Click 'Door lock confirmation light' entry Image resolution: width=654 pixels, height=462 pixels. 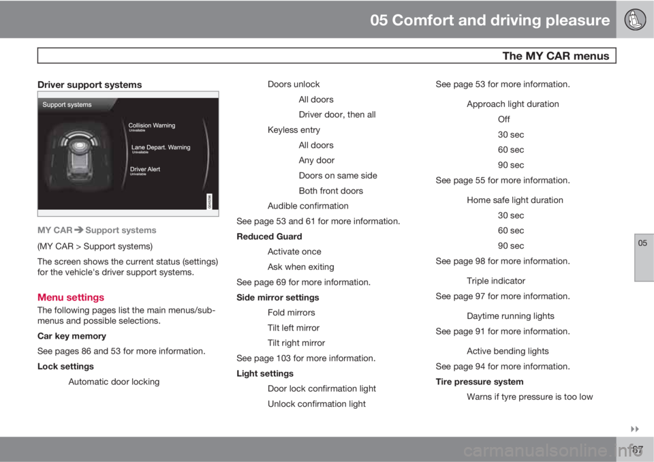coord(322,388)
